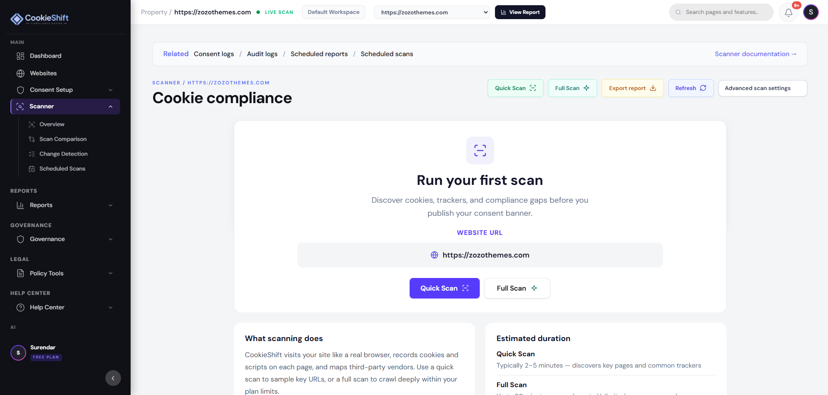Click the Scanner sidebar icon
Image resolution: width=828 pixels, height=395 pixels.
click(x=20, y=107)
